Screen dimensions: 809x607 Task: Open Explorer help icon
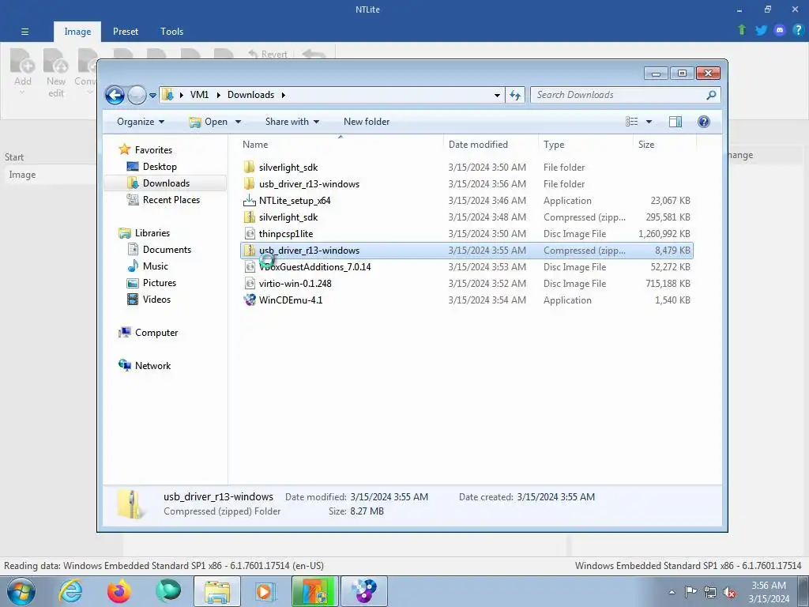(x=703, y=122)
